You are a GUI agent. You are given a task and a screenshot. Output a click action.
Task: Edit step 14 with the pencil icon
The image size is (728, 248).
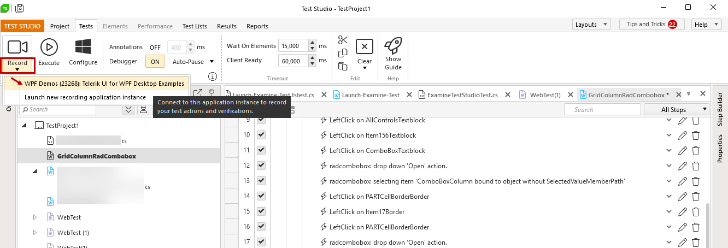682,197
